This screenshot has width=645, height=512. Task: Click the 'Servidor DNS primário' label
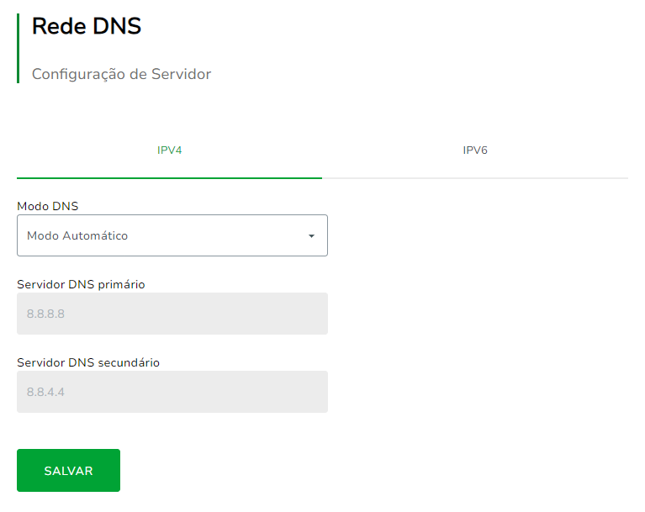[x=81, y=284]
